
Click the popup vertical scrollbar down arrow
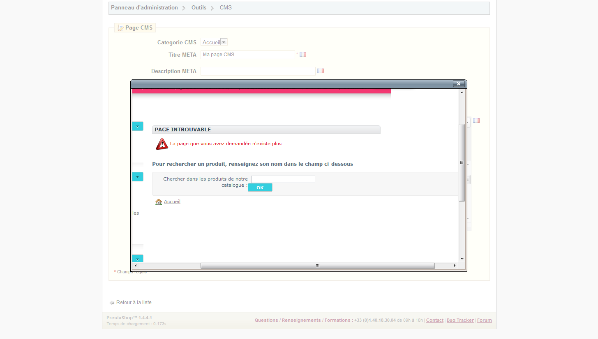pyautogui.click(x=462, y=259)
